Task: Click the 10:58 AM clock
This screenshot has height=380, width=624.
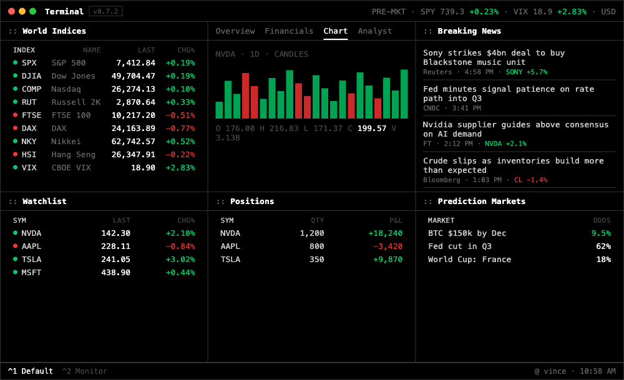Action: tap(598, 371)
